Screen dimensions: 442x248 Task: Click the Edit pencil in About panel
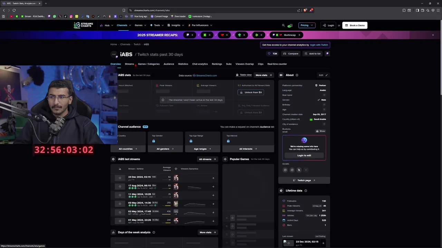tap(323, 75)
